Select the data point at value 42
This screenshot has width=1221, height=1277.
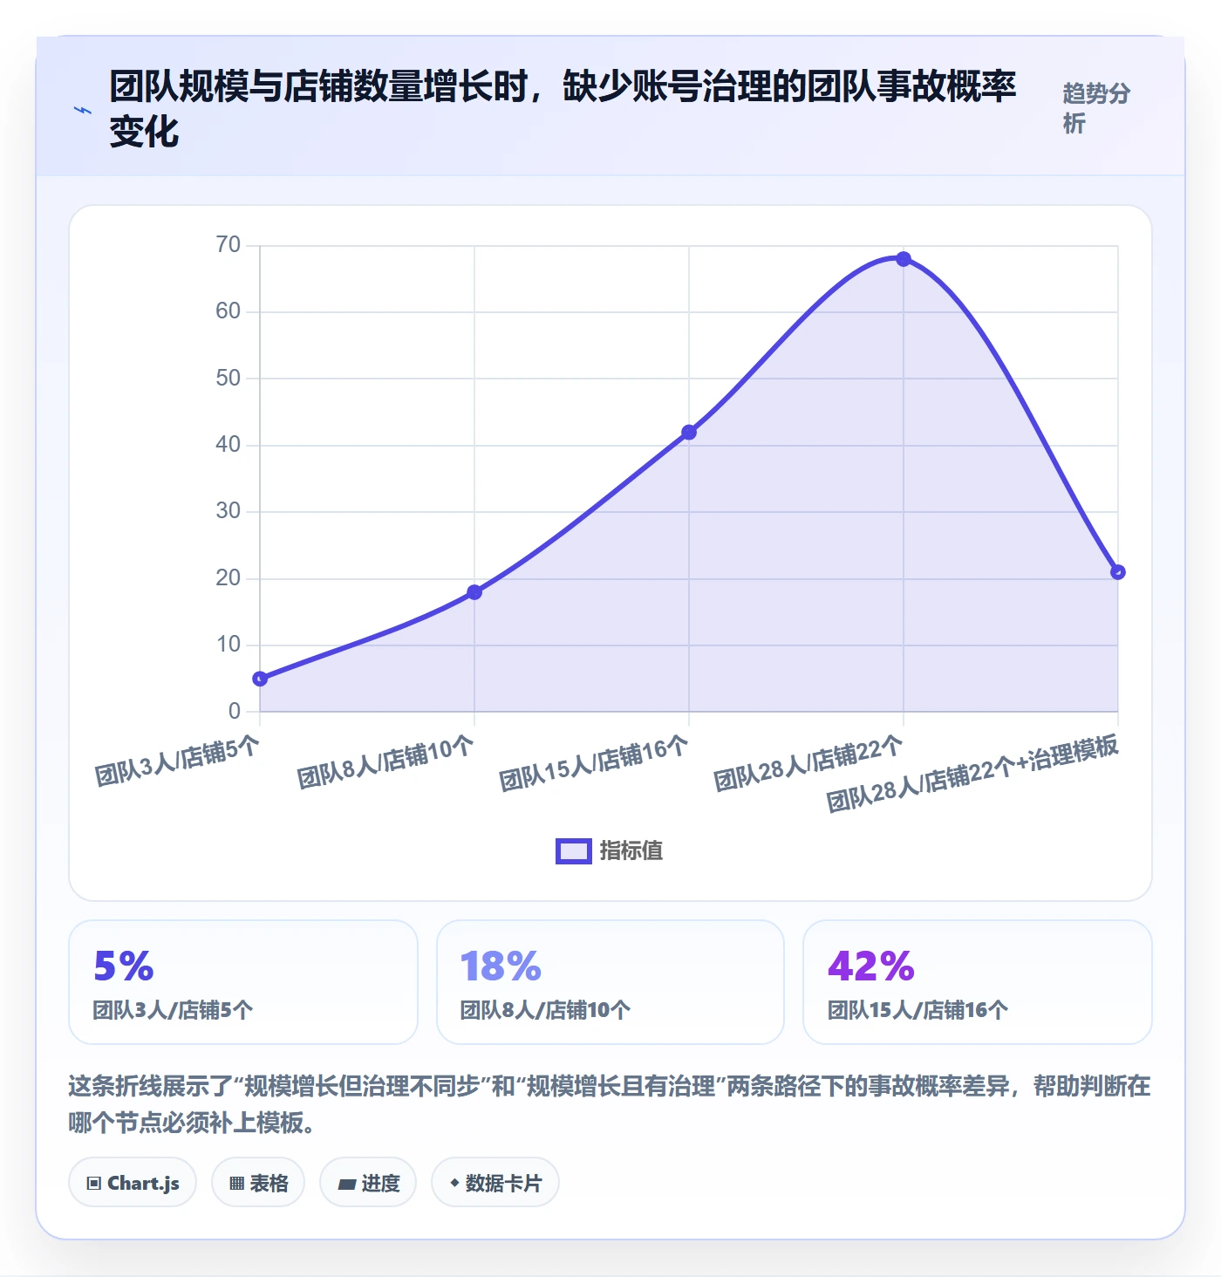(x=689, y=433)
